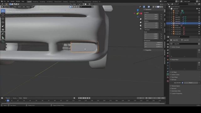
Task: Toggle visibility of Cube.001
Action: 199,17
